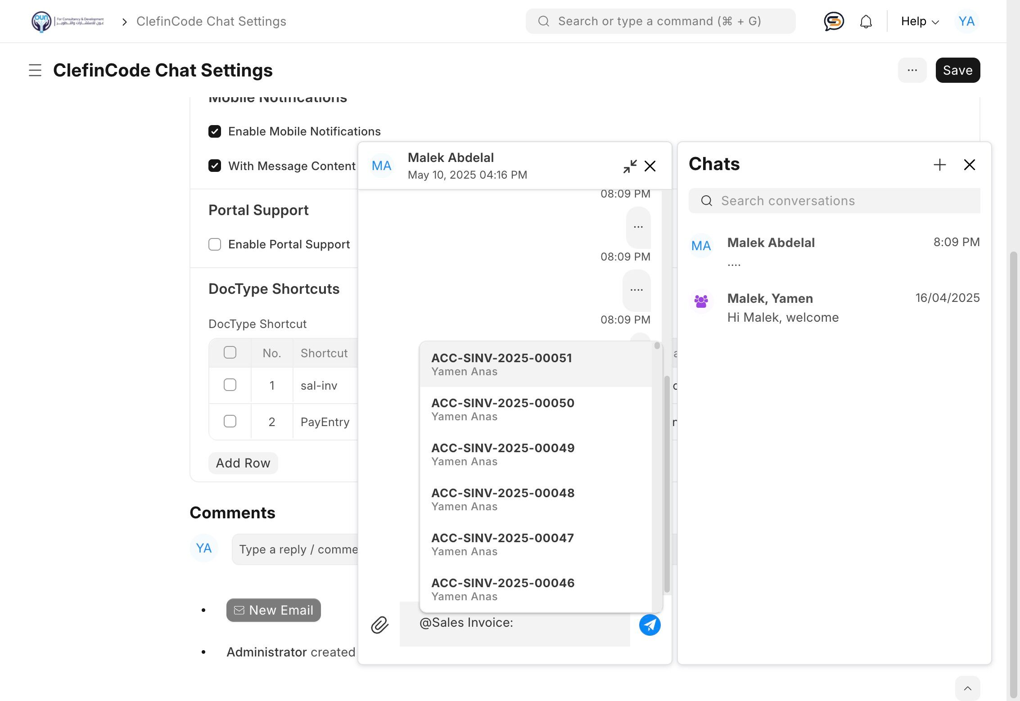Start a new chat with plus icon
1020x701 pixels.
pos(939,165)
